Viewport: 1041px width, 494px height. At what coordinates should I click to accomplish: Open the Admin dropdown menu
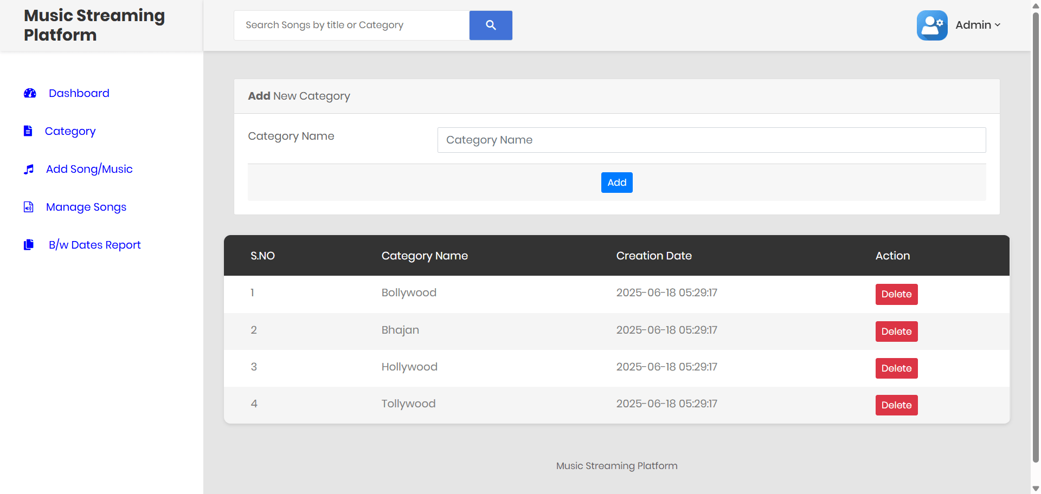(978, 25)
